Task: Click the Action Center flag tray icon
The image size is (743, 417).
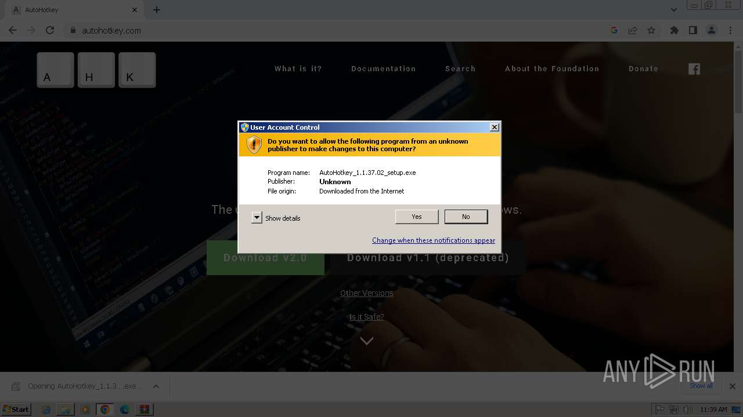Action: pyautogui.click(x=661, y=409)
